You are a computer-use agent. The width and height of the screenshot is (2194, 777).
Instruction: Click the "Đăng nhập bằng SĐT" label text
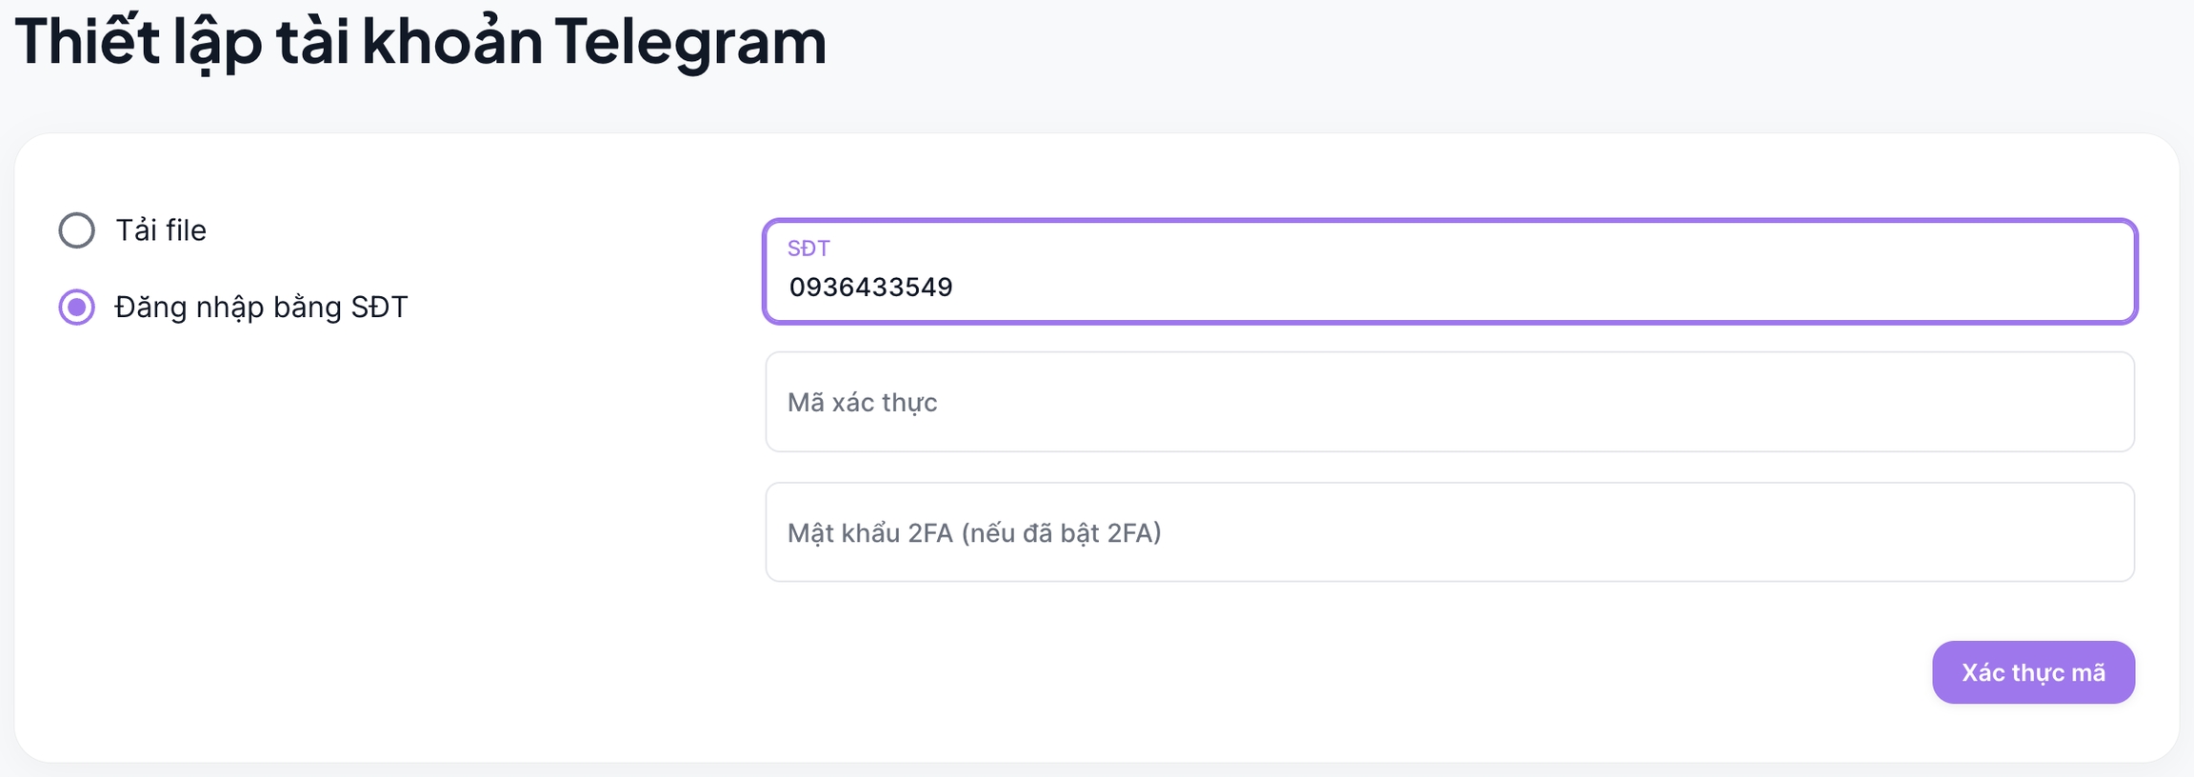tap(261, 308)
